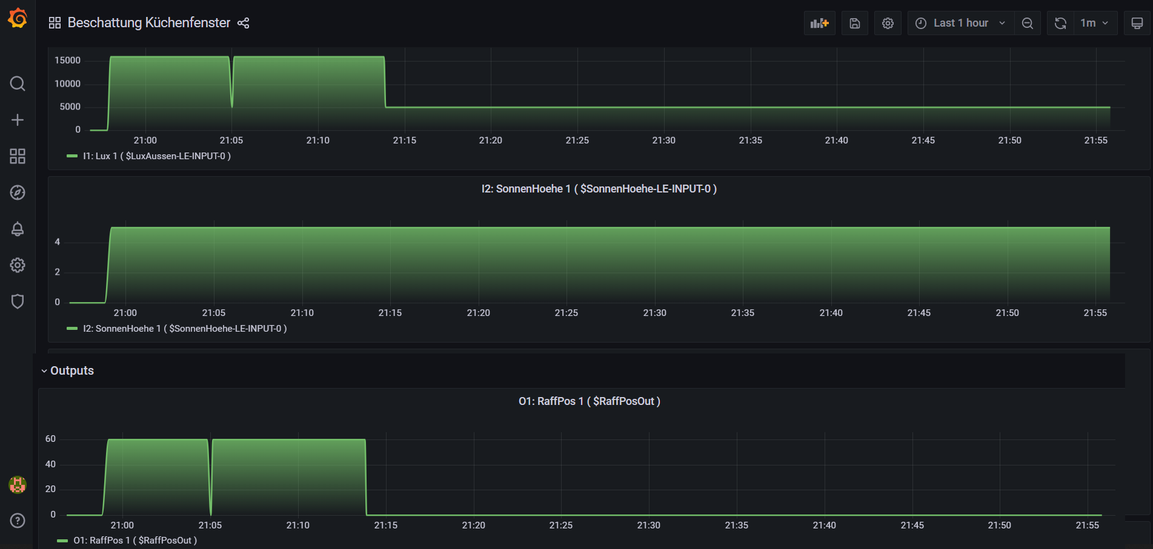The height and width of the screenshot is (549, 1153).
Task: Open the Explore compass icon
Action: click(18, 192)
